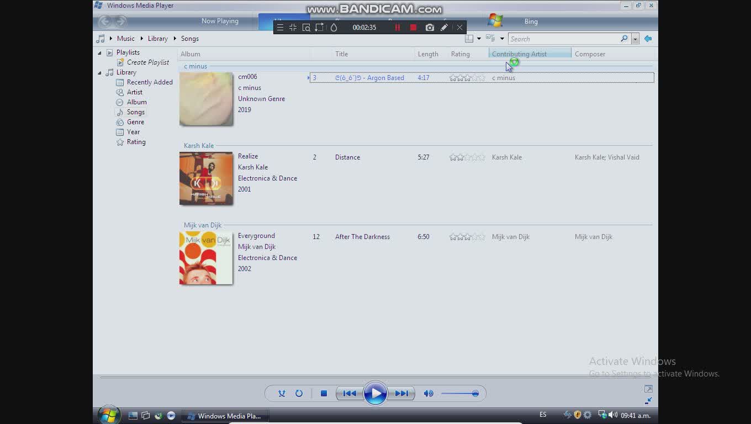
Task: Open the Bandicam hamburger menu
Action: pos(281,27)
